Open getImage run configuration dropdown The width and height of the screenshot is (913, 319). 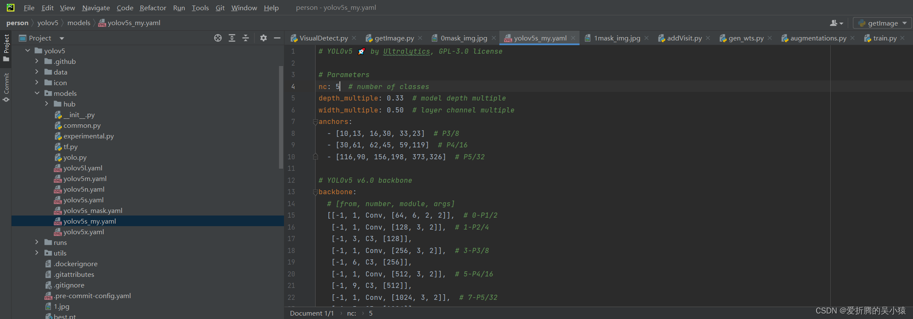click(x=882, y=23)
